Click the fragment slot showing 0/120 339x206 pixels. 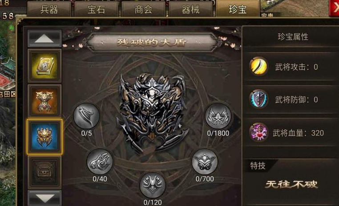tap(153, 185)
